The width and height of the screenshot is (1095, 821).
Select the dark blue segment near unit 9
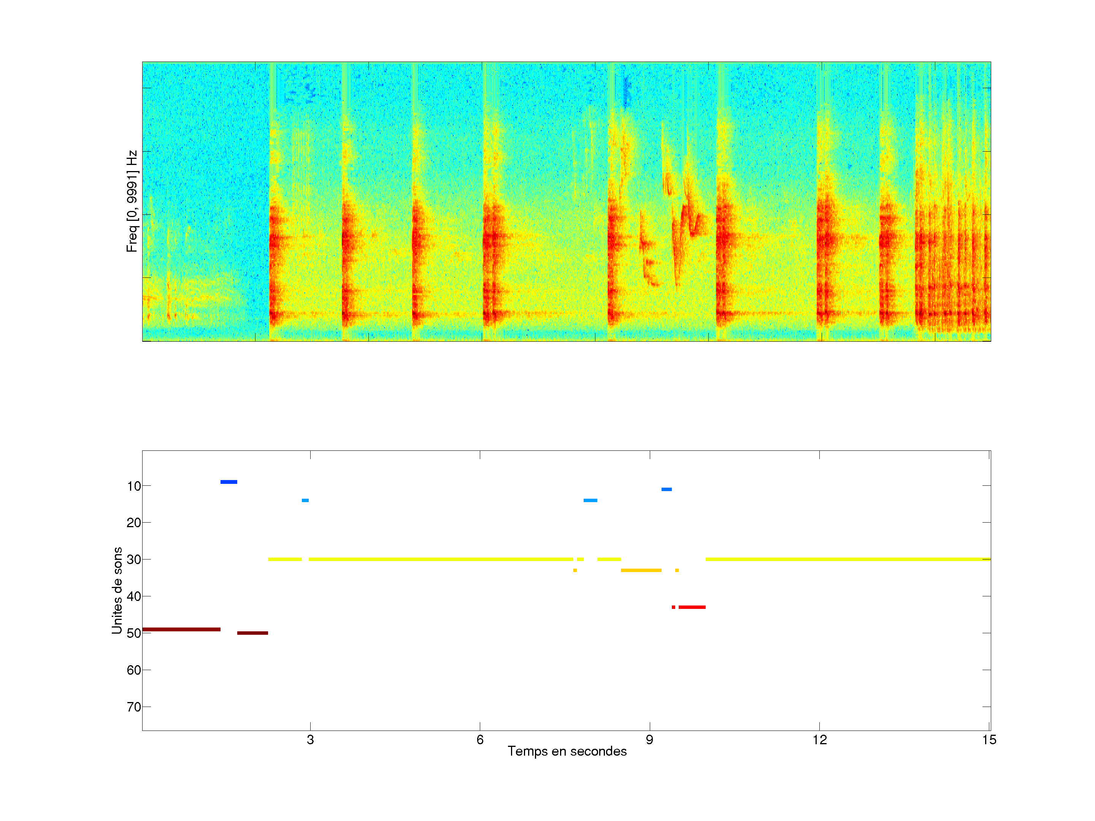click(229, 482)
